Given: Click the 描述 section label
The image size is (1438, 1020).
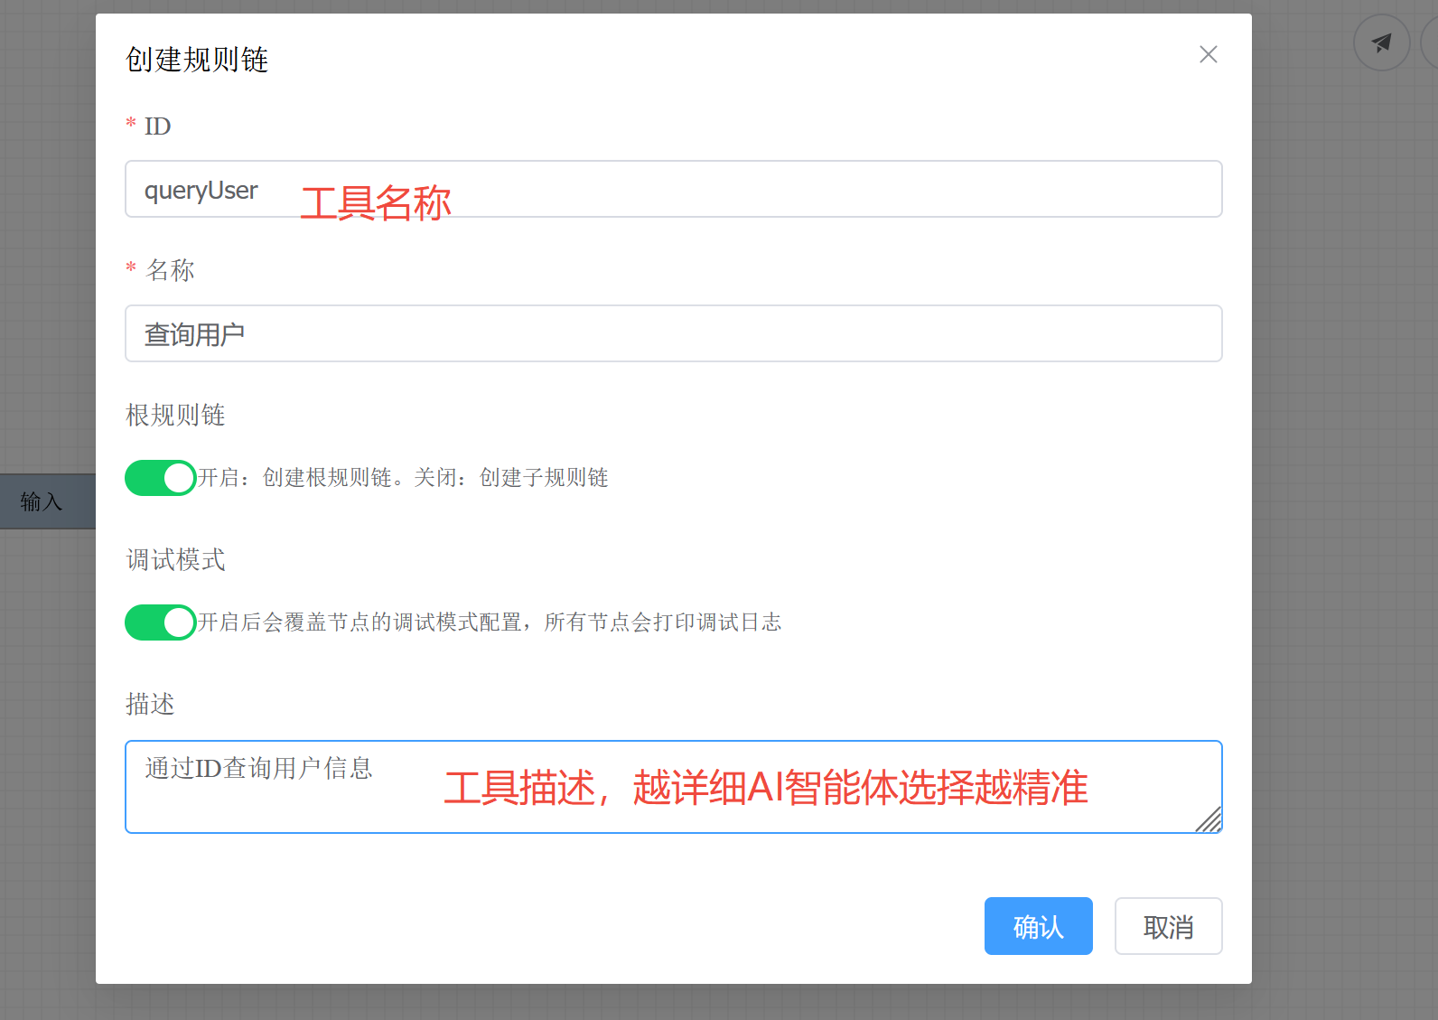Looking at the screenshot, I should (x=150, y=704).
